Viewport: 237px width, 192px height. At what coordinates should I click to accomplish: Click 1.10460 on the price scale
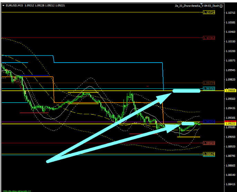click(230, 32)
